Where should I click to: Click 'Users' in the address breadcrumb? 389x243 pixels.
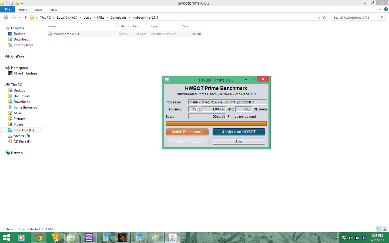87,18
